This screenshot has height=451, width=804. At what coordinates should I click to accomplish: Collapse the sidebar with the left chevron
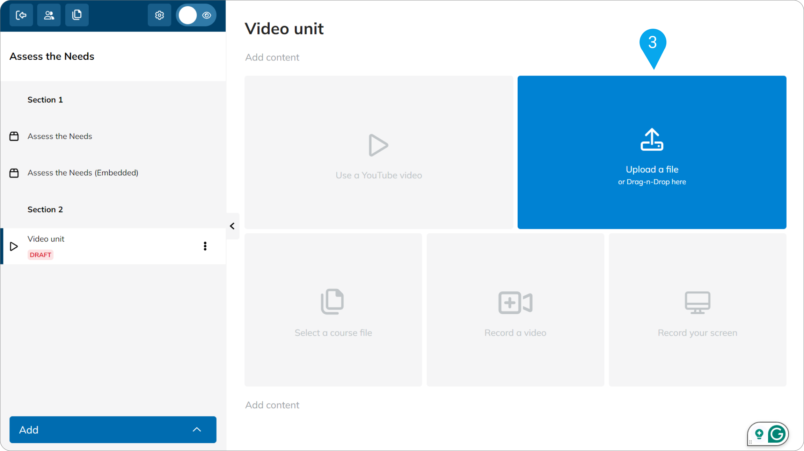(232, 226)
